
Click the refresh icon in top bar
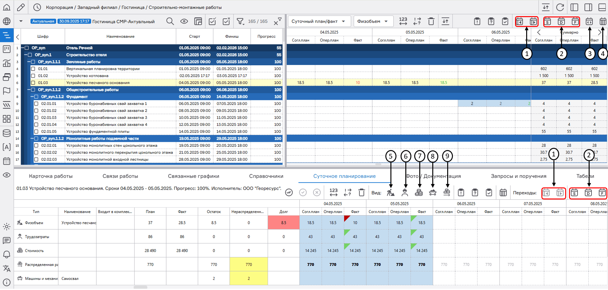[x=560, y=7]
